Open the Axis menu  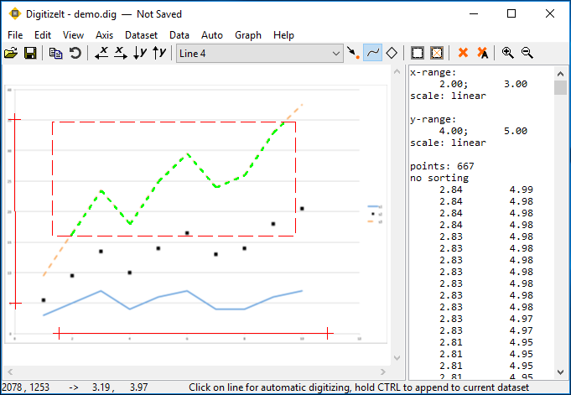[104, 35]
